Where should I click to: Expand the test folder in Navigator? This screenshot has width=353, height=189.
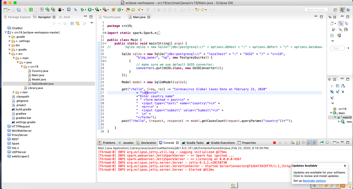14,92
